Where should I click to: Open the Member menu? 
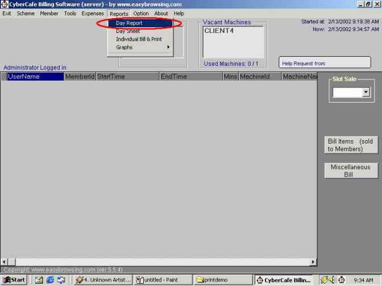tap(49, 13)
